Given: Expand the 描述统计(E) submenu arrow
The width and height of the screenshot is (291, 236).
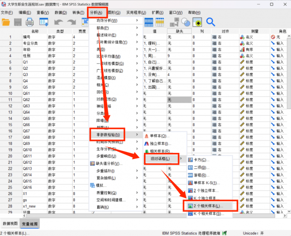Looking at the screenshot, I should tap(137, 35).
